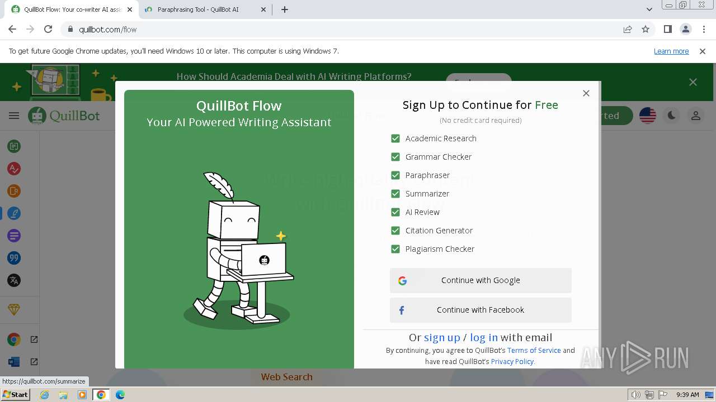Close the Paraphrasing Tool tab

coord(265,9)
